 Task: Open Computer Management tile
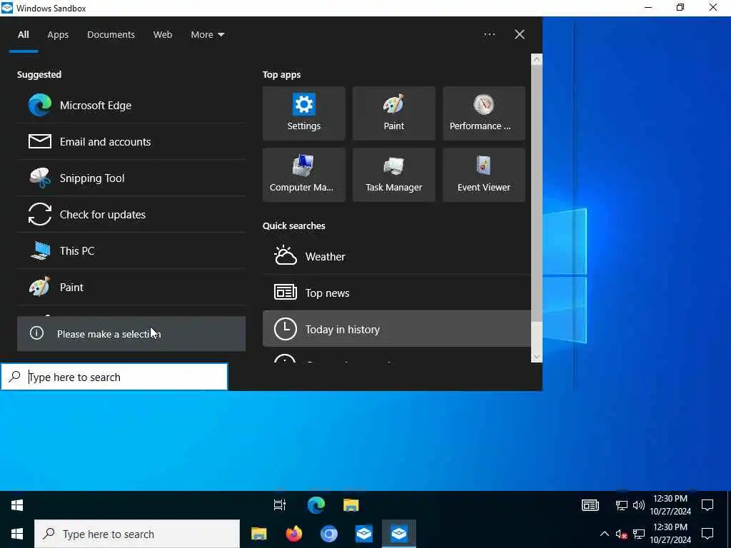point(304,175)
